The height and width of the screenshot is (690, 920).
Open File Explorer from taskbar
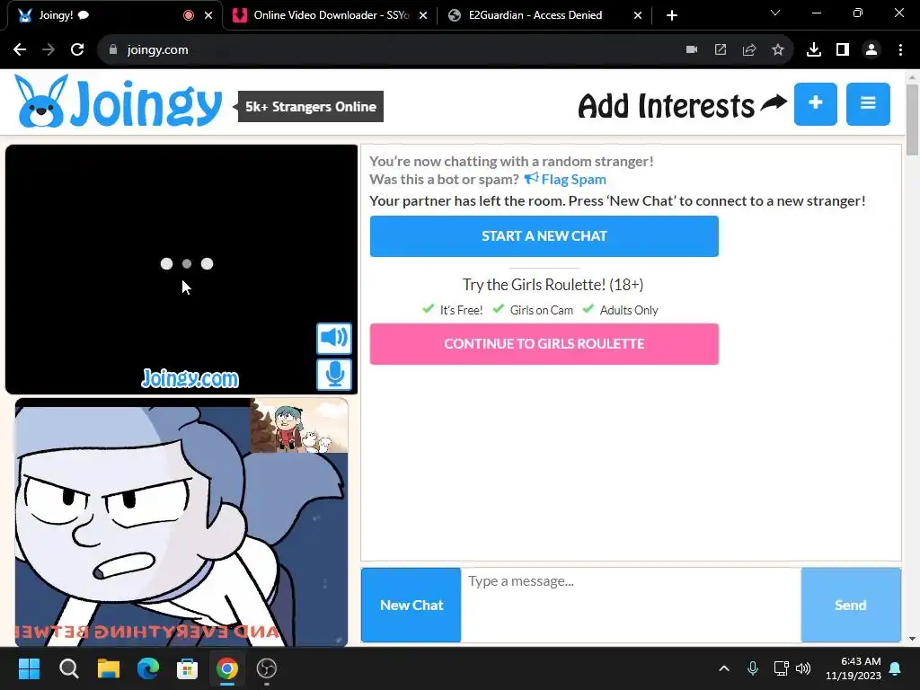tap(109, 668)
